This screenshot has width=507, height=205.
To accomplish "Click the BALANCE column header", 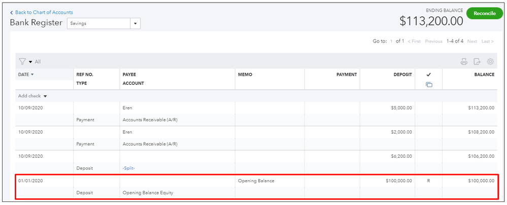I will [484, 75].
